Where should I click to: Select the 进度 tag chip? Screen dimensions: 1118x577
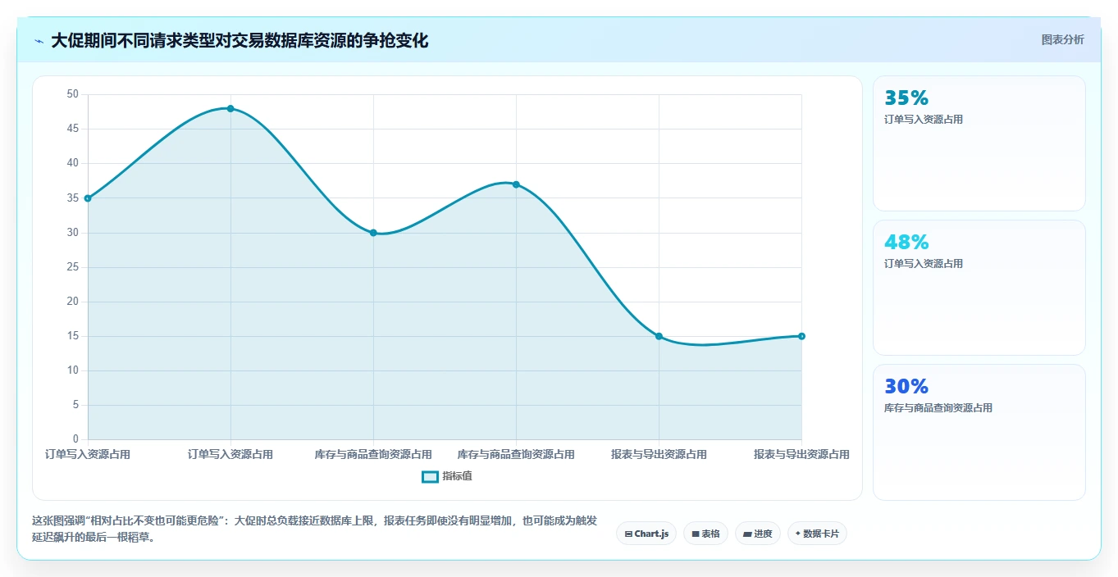[x=758, y=534]
